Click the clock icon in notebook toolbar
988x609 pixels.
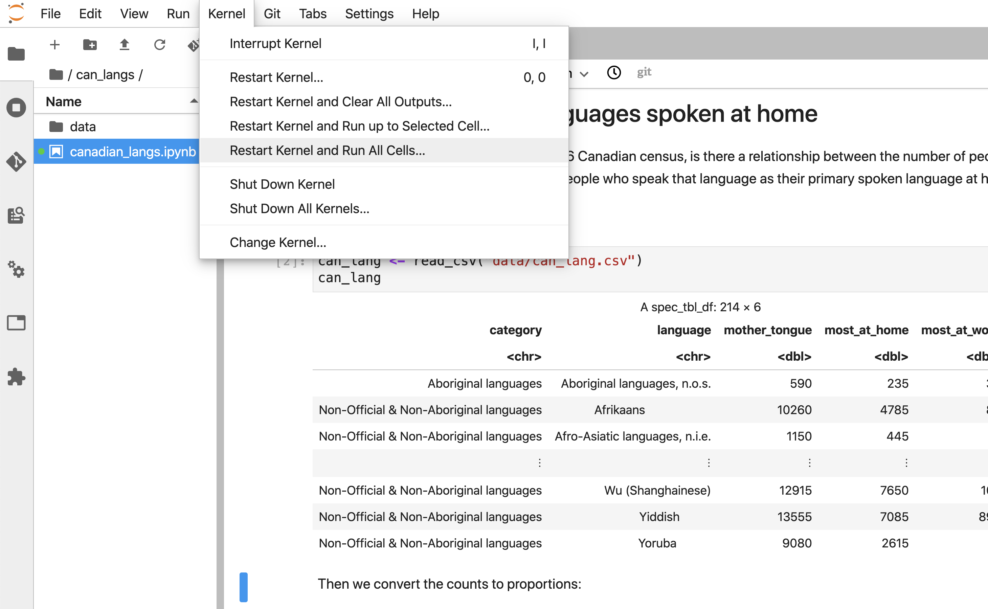click(614, 72)
